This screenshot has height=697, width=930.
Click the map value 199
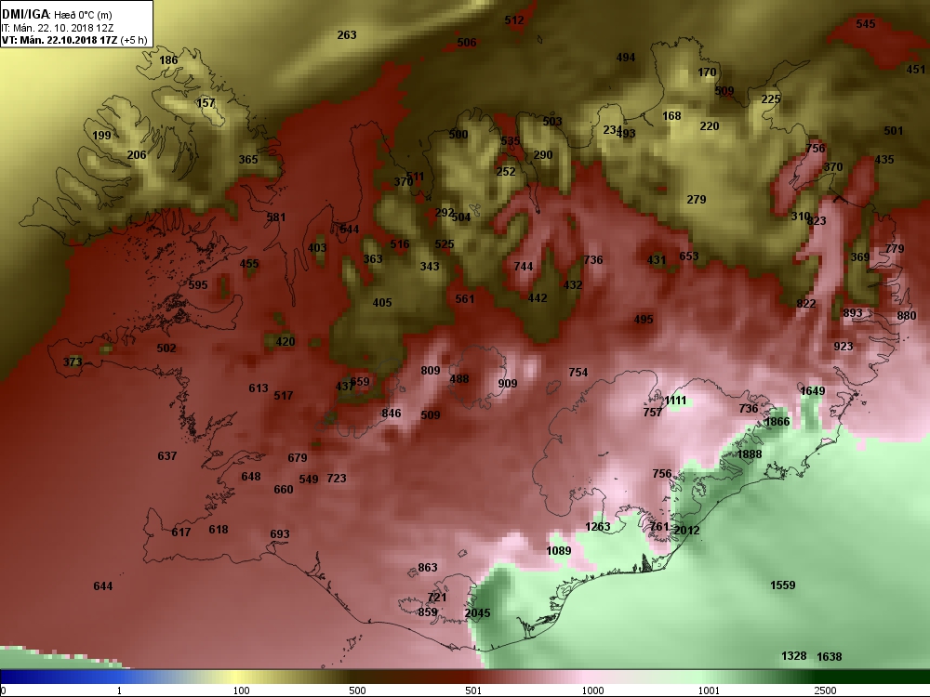point(101,135)
